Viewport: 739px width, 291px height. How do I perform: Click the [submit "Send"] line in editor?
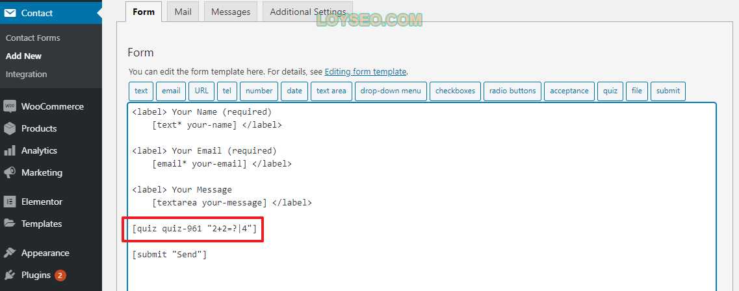coord(169,255)
